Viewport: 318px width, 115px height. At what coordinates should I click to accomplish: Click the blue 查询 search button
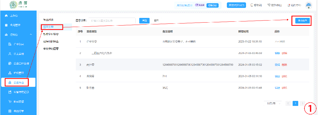point(145,21)
